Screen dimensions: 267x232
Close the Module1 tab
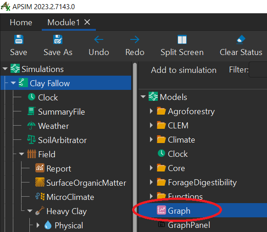[x=87, y=22]
